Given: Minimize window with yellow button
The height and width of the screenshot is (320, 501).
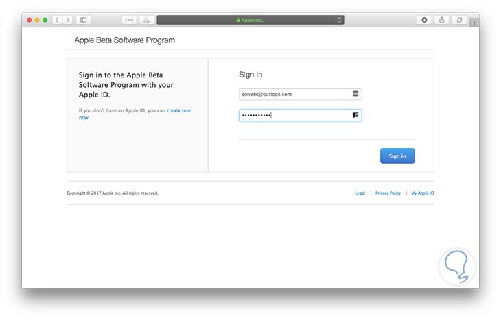Looking at the screenshot, I should [37, 20].
